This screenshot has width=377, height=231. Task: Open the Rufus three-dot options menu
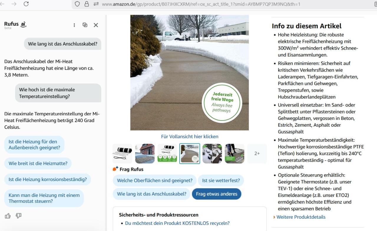74,25
